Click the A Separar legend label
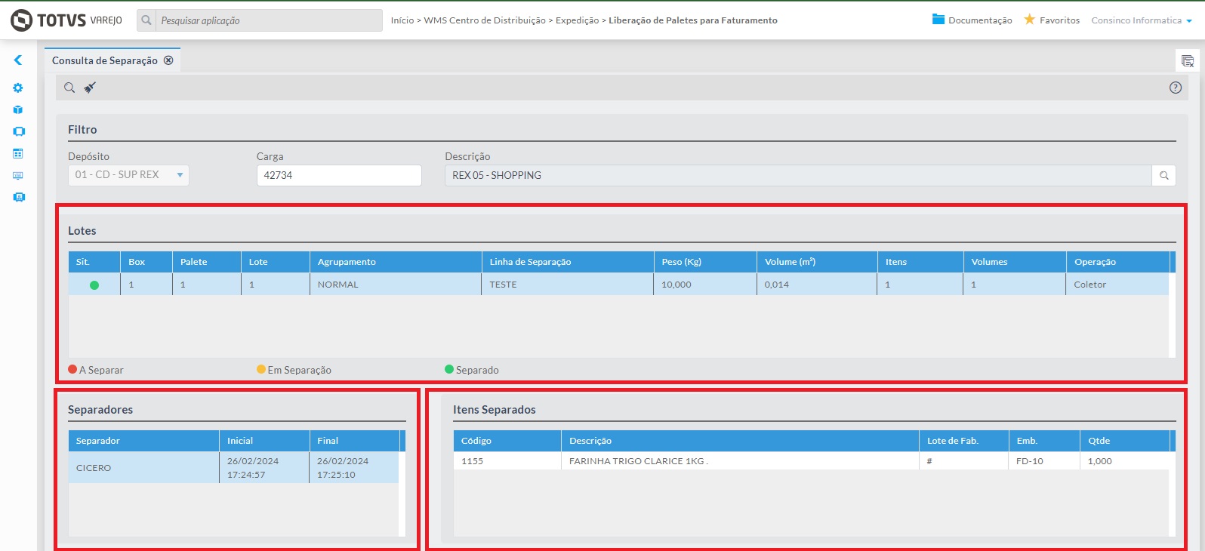The height and width of the screenshot is (551, 1205). 101,370
